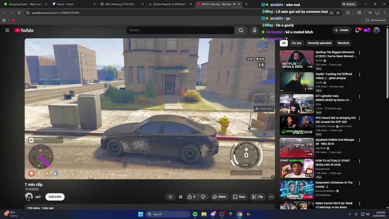Open options for Myles Garrett Mic'd Up
This screenshot has width=389, height=219.
point(360,204)
